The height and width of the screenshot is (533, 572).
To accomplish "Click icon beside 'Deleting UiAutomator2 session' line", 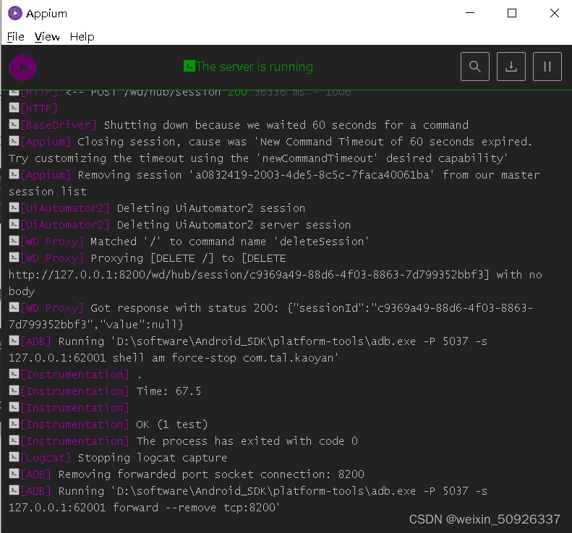I will (x=14, y=208).
